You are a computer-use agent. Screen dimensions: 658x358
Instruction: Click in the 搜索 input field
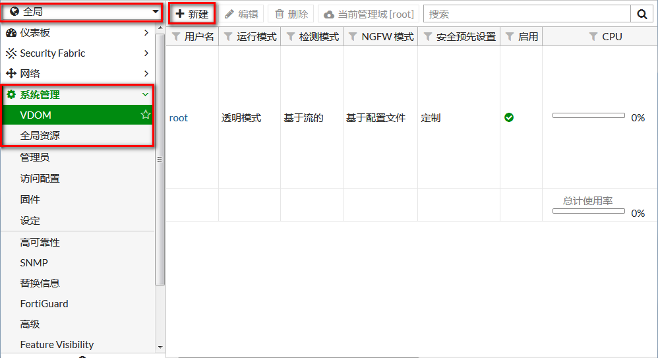pos(526,14)
